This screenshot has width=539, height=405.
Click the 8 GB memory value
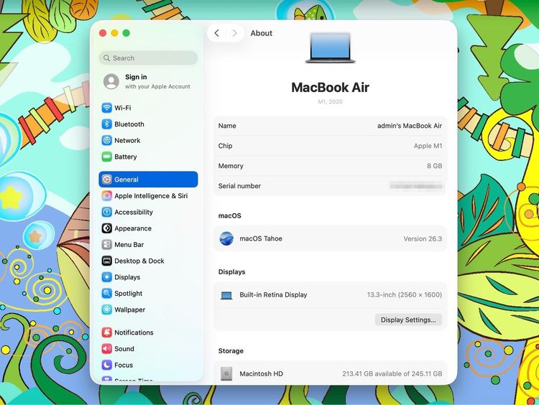coord(435,166)
